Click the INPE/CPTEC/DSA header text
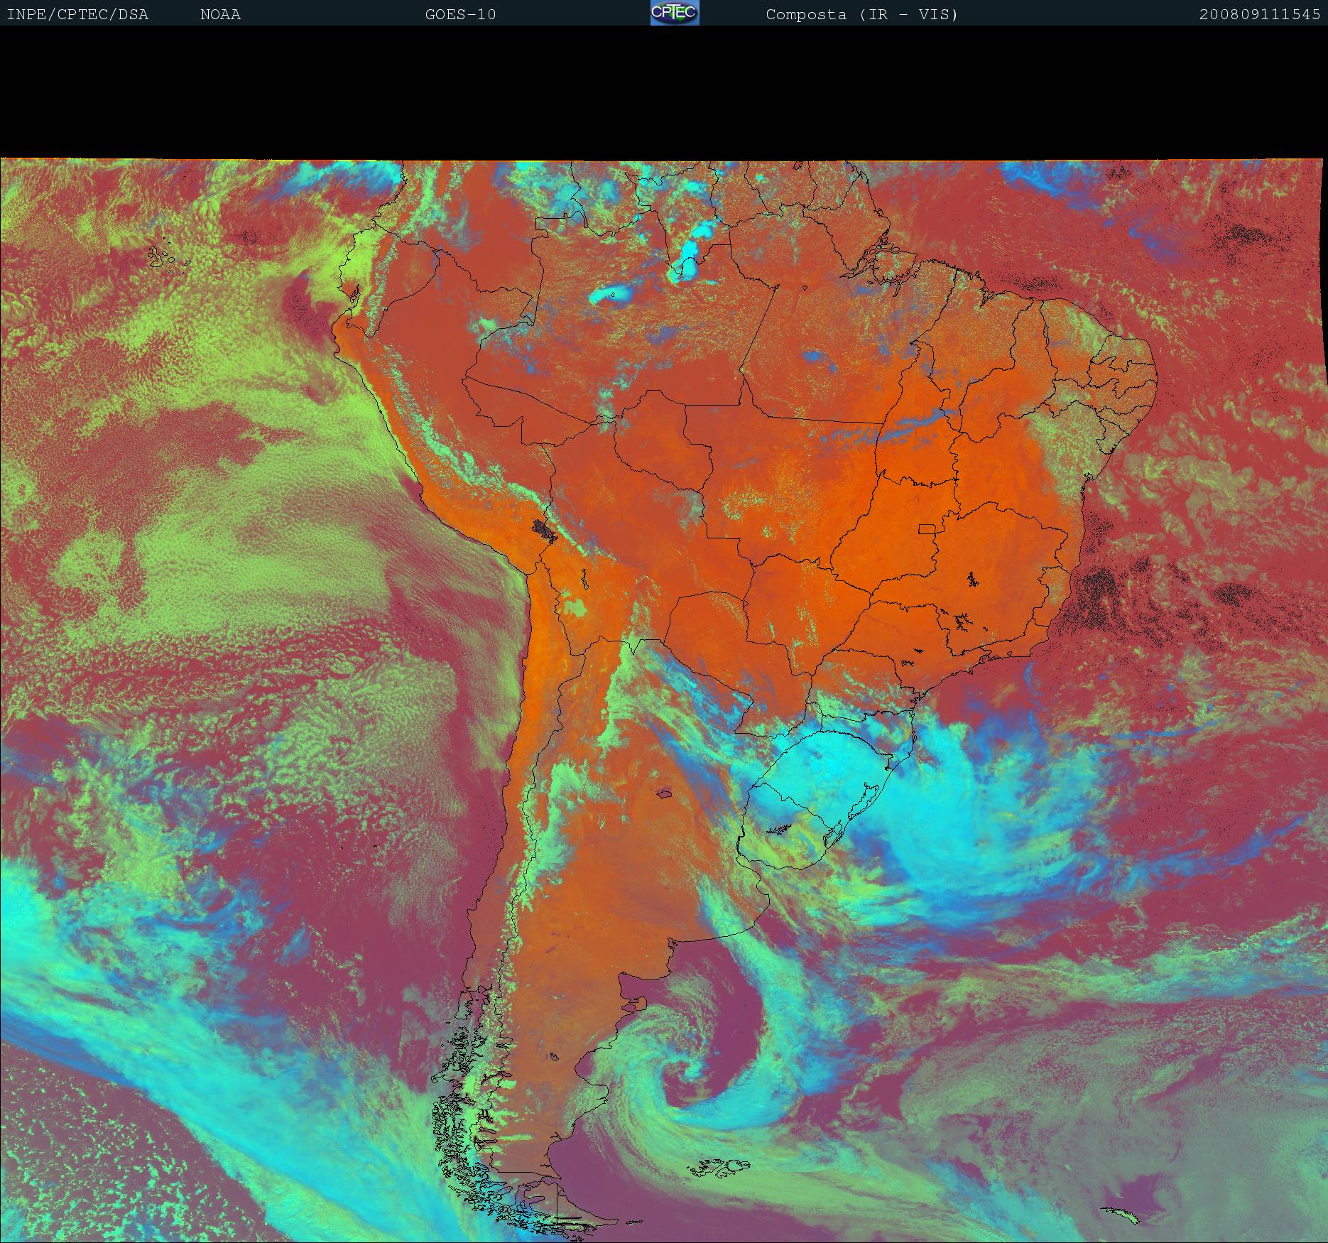Viewport: 1328px width, 1243px height. pyautogui.click(x=77, y=14)
